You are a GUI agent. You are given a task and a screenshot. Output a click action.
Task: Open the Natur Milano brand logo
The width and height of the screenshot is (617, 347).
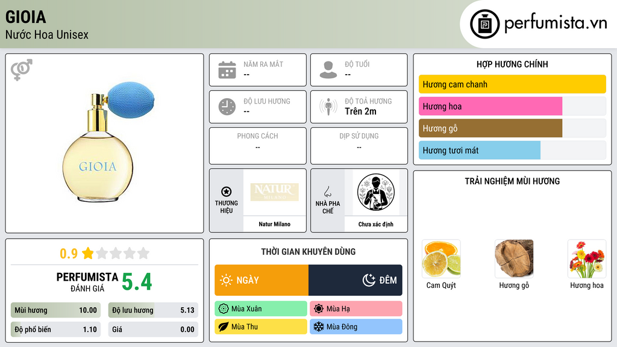tap(274, 192)
